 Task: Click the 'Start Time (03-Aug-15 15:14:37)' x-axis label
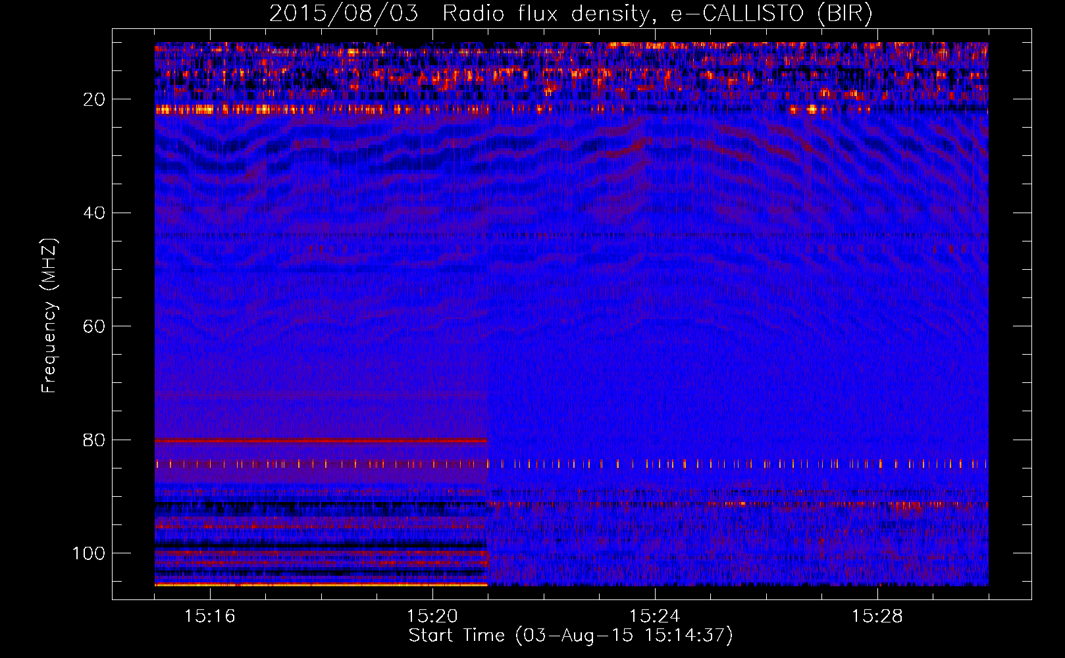(571, 636)
